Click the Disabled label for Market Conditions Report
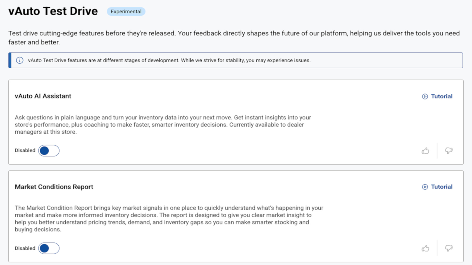Image resolution: width=472 pixels, height=265 pixels. tap(25, 248)
